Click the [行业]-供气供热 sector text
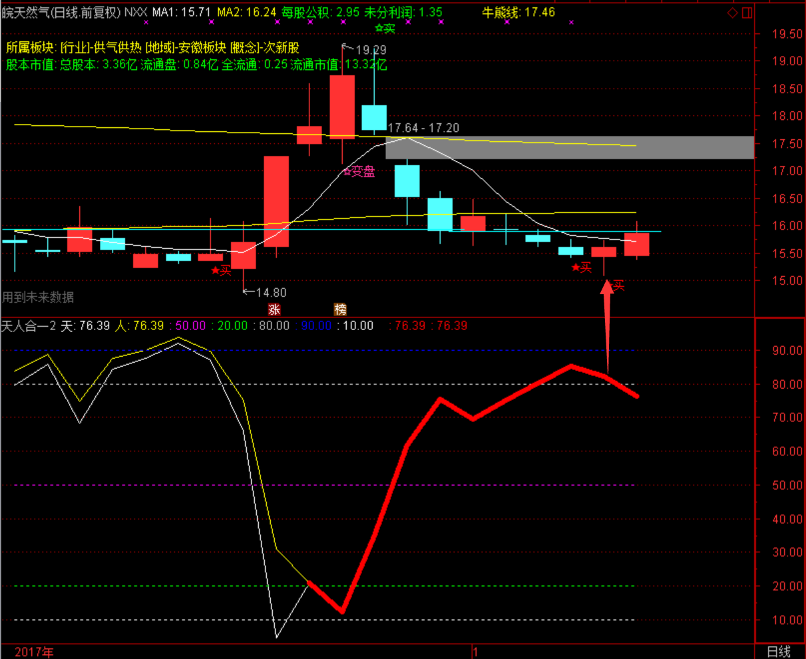Image resolution: width=806 pixels, height=659 pixels. [101, 48]
